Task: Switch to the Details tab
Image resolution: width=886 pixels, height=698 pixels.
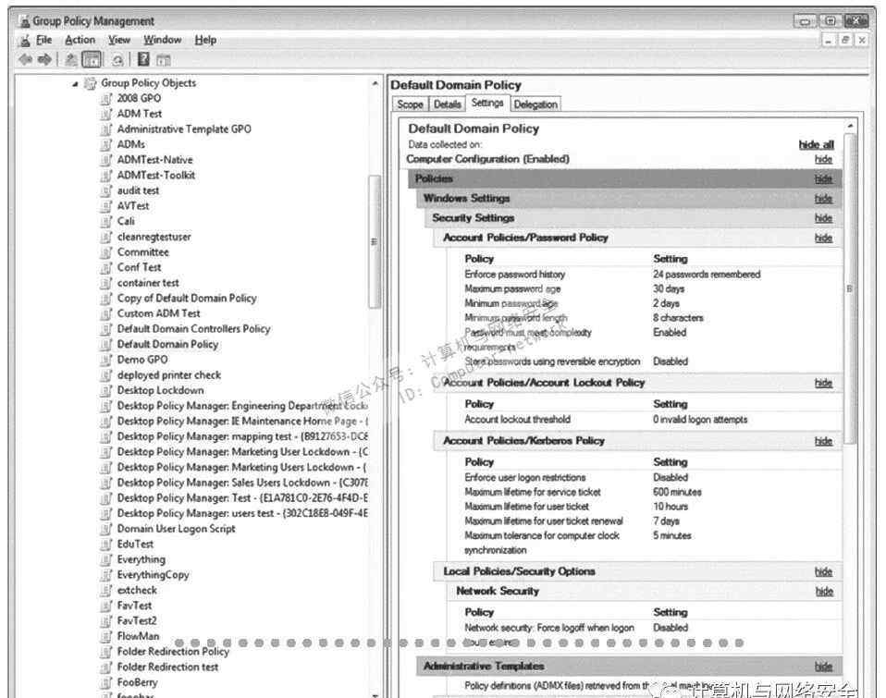Action: click(447, 104)
